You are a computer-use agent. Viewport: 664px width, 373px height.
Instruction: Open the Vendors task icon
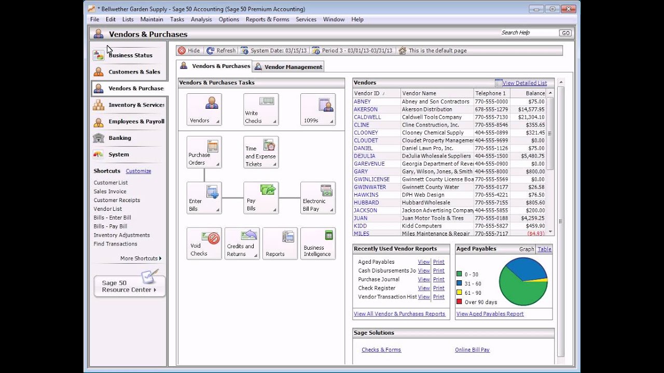tap(204, 109)
